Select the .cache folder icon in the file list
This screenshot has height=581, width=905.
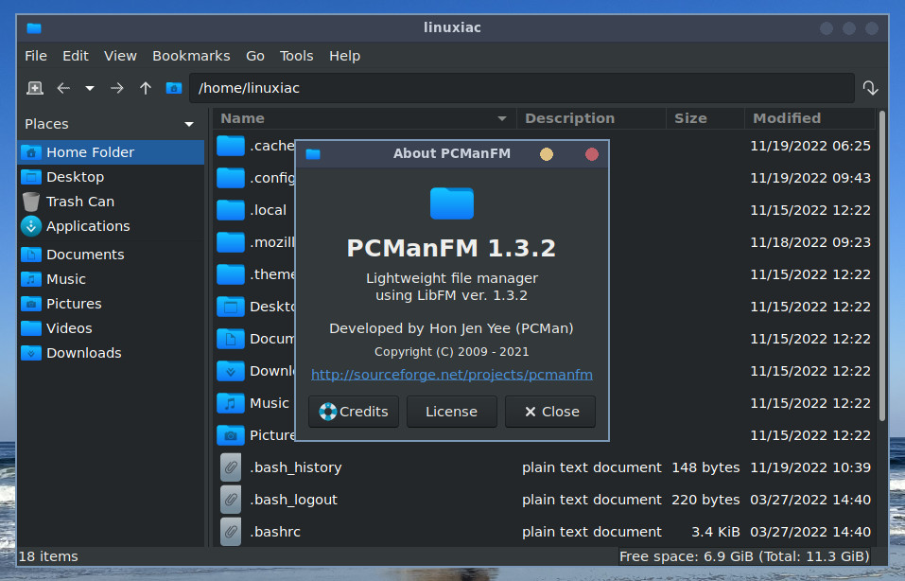click(x=231, y=146)
